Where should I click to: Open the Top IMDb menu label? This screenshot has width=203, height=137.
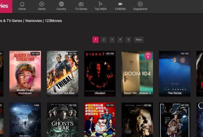click(101, 9)
